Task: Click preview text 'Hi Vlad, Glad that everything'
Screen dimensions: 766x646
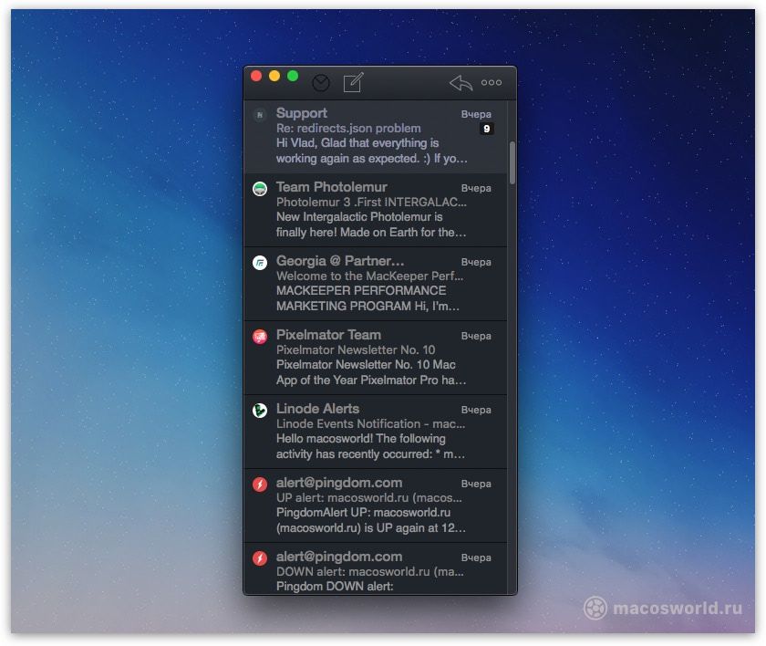Action: [357, 143]
